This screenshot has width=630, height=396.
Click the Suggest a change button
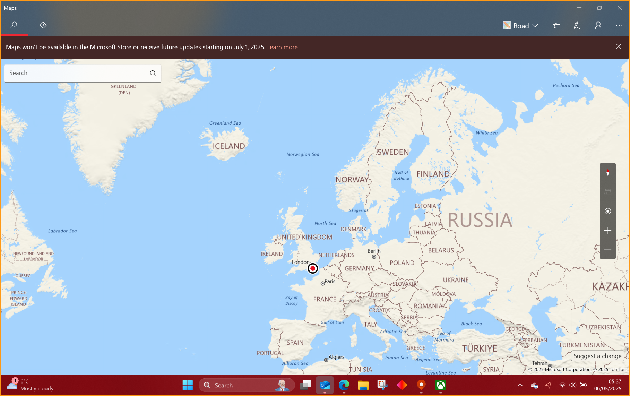click(597, 356)
